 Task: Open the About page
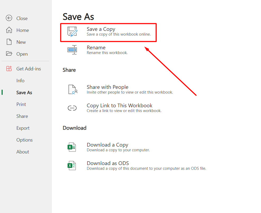pos(23,152)
